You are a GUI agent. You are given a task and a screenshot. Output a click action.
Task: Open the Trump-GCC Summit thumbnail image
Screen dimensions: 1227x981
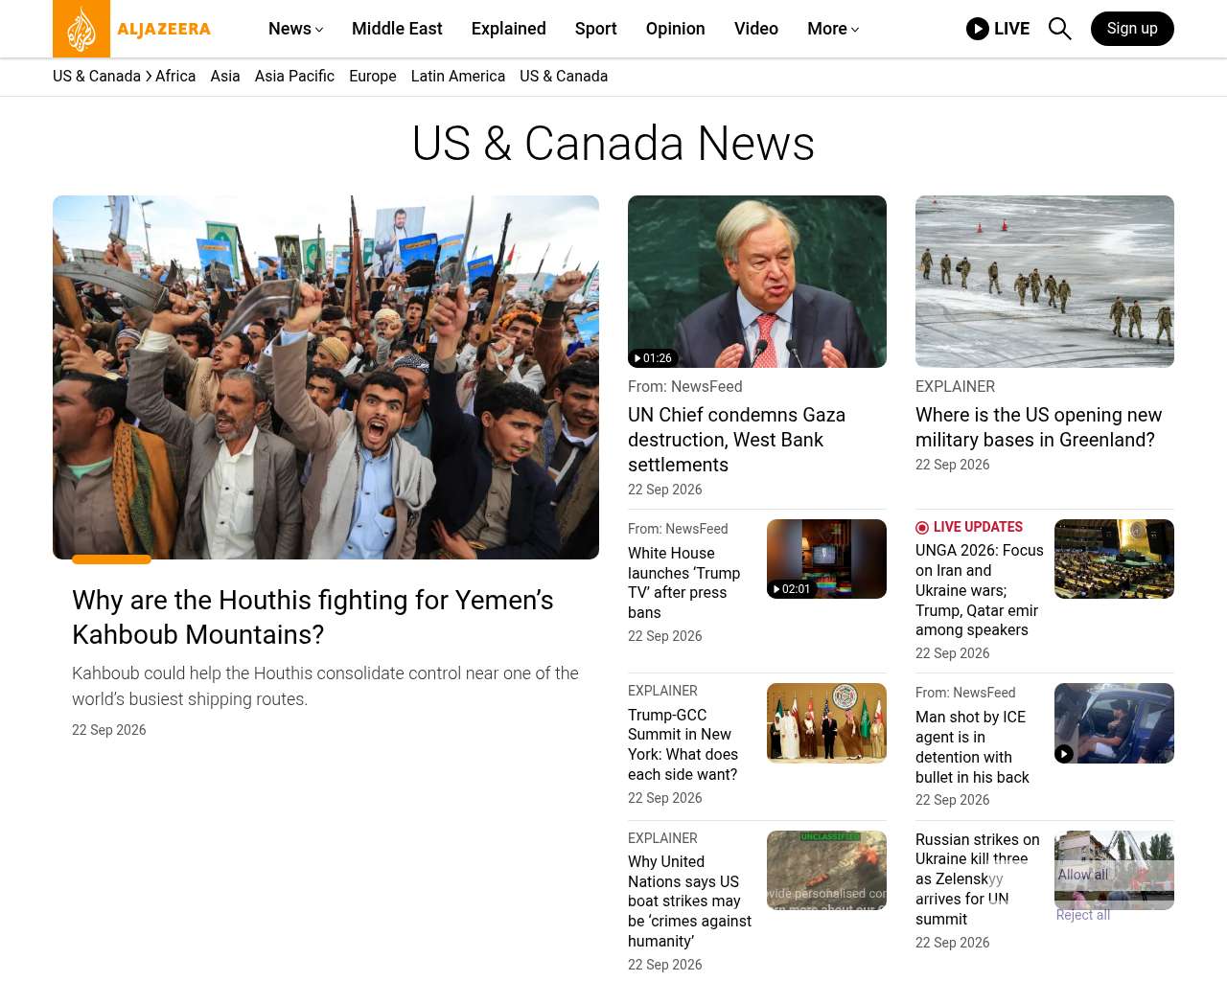[x=826, y=723]
